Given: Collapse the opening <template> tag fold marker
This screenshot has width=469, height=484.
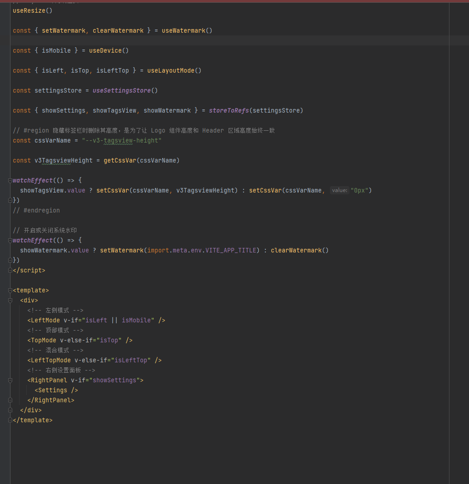Looking at the screenshot, I should click(10, 291).
